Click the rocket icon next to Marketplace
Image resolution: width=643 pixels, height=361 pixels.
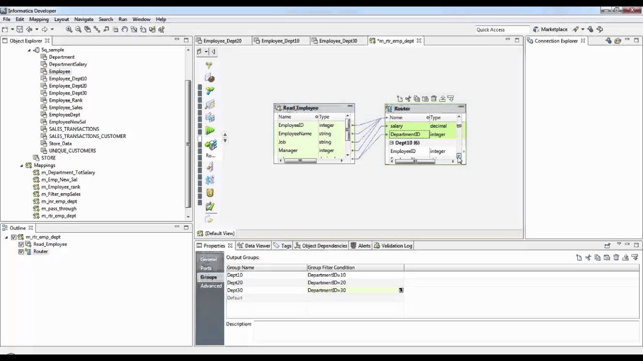click(x=576, y=30)
